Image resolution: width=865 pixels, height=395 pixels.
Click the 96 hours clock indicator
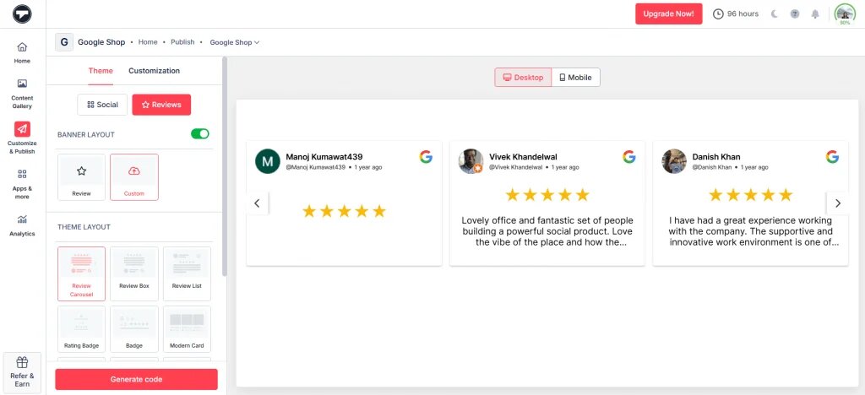click(x=736, y=14)
